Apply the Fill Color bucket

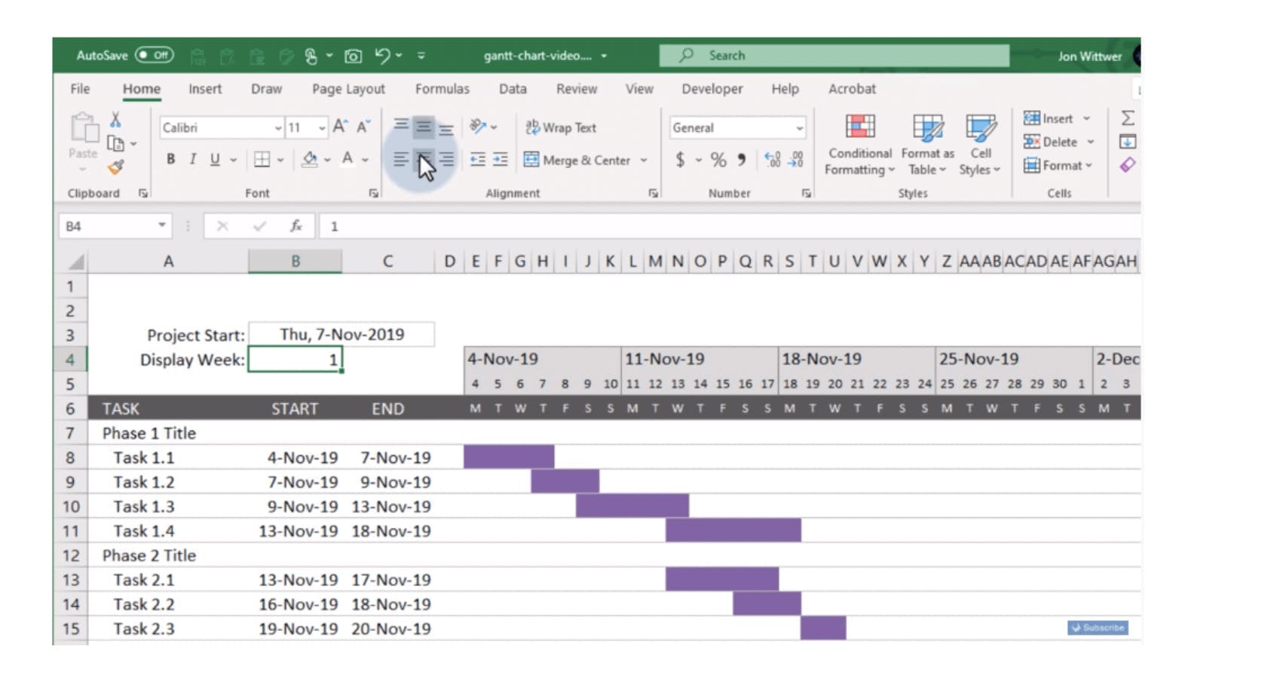(x=309, y=159)
